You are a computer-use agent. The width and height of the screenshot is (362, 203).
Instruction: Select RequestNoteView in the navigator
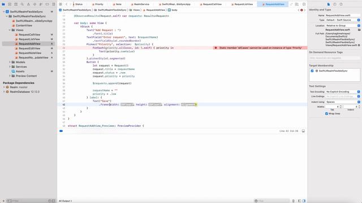pyautogui.click(x=30, y=53)
